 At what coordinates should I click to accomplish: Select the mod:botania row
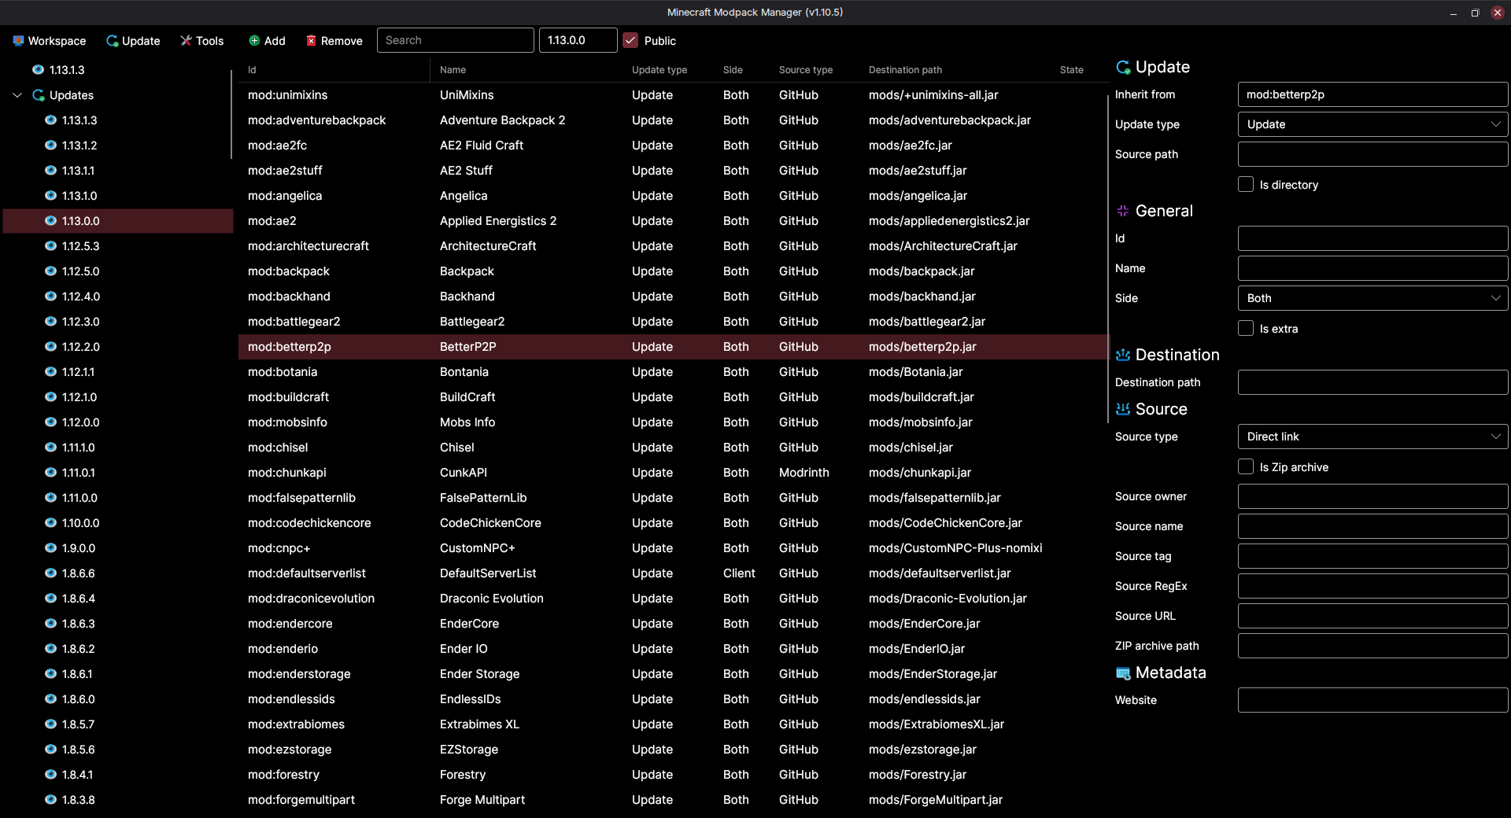click(x=283, y=372)
